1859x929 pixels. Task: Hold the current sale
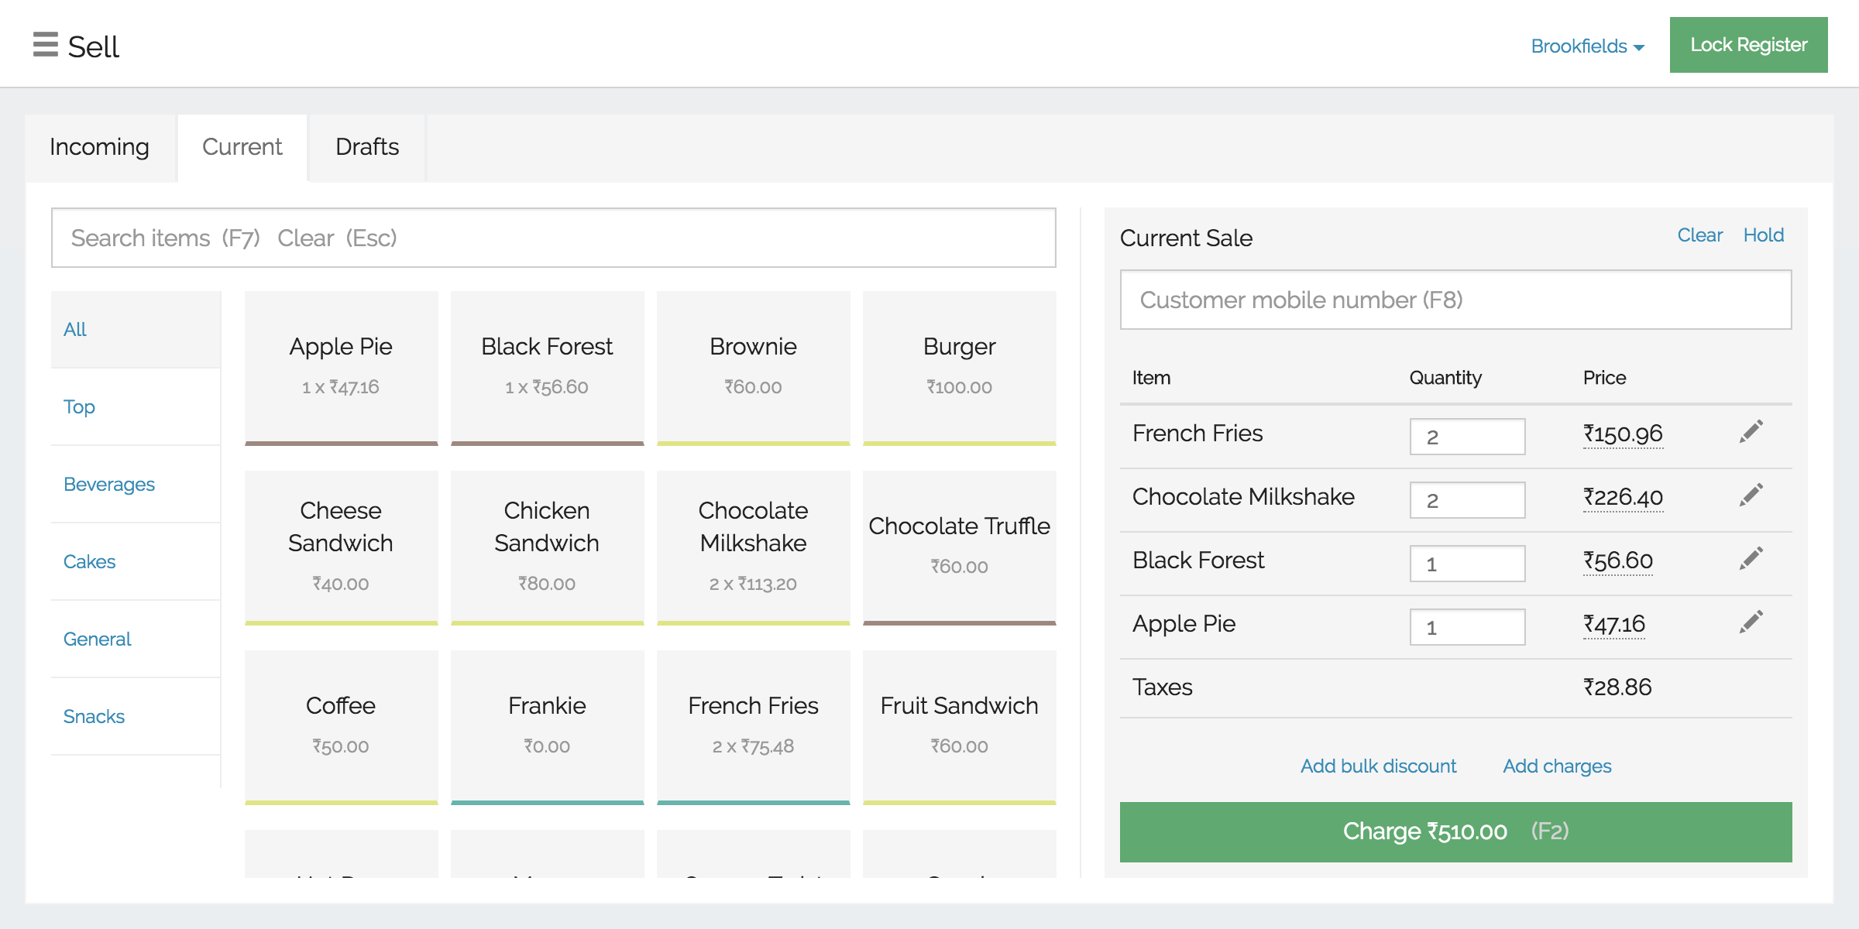(1763, 235)
